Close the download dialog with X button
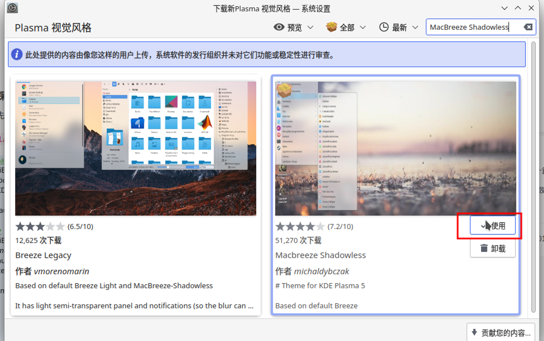The width and height of the screenshot is (544, 341). pyautogui.click(x=531, y=8)
